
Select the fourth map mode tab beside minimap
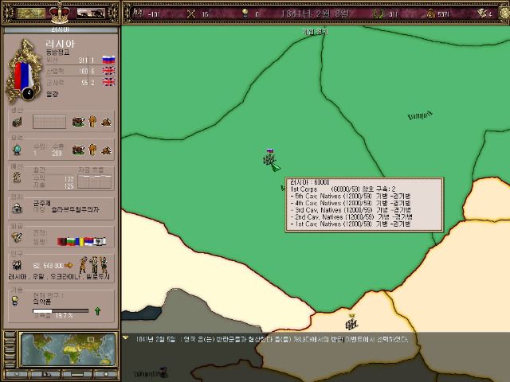click(x=10, y=357)
